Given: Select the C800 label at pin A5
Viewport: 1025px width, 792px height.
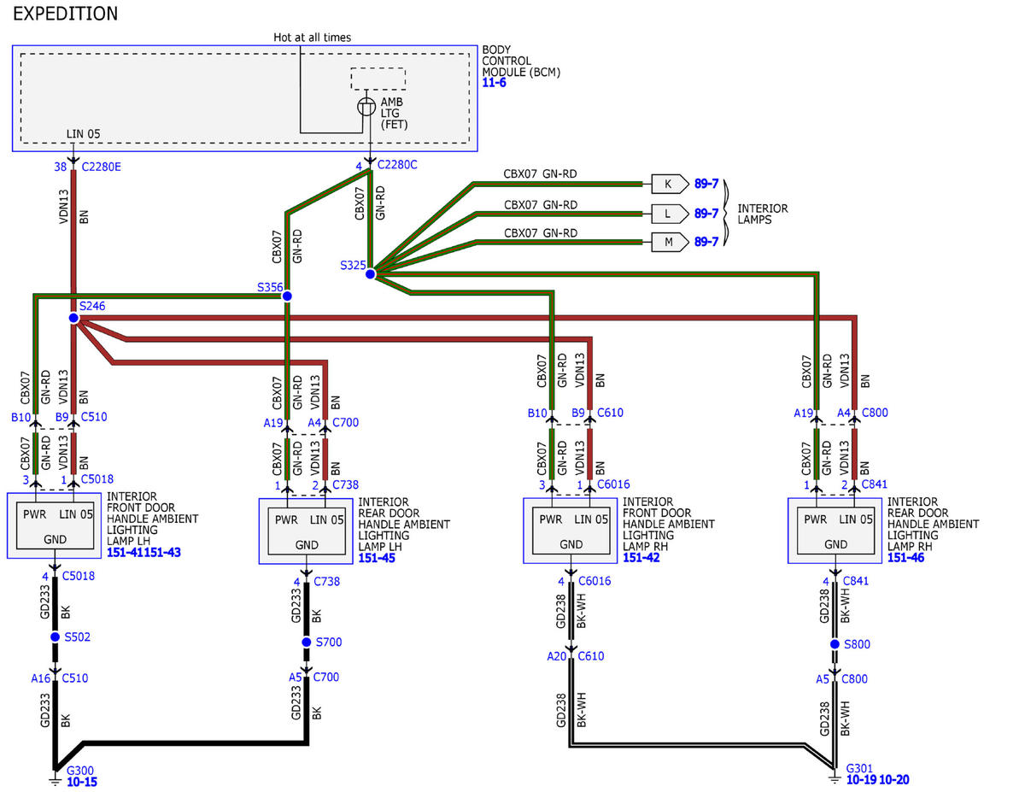Looking at the screenshot, I should pos(855,679).
